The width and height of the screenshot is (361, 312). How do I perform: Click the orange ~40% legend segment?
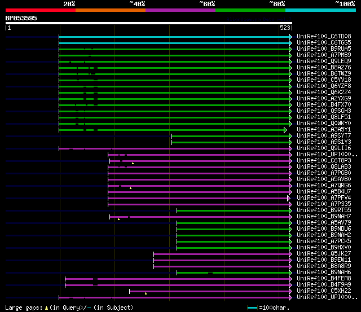click(111, 10)
